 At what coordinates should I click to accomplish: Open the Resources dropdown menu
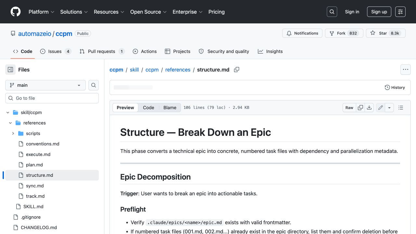pyautogui.click(x=109, y=12)
